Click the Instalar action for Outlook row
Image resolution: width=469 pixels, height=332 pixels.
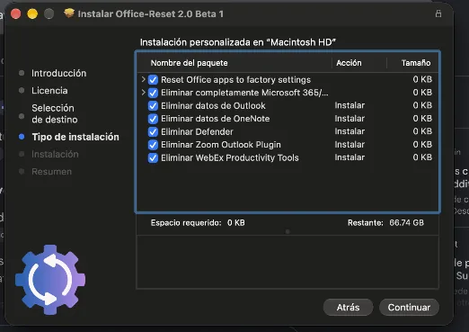point(350,105)
